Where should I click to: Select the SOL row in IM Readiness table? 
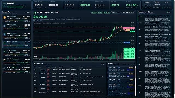pos(69,77)
